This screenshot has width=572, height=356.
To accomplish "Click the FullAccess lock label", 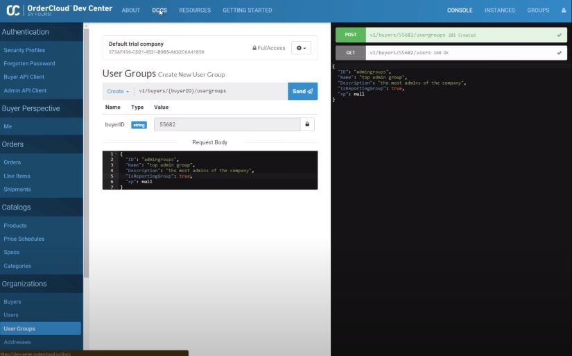I will 269,48.
